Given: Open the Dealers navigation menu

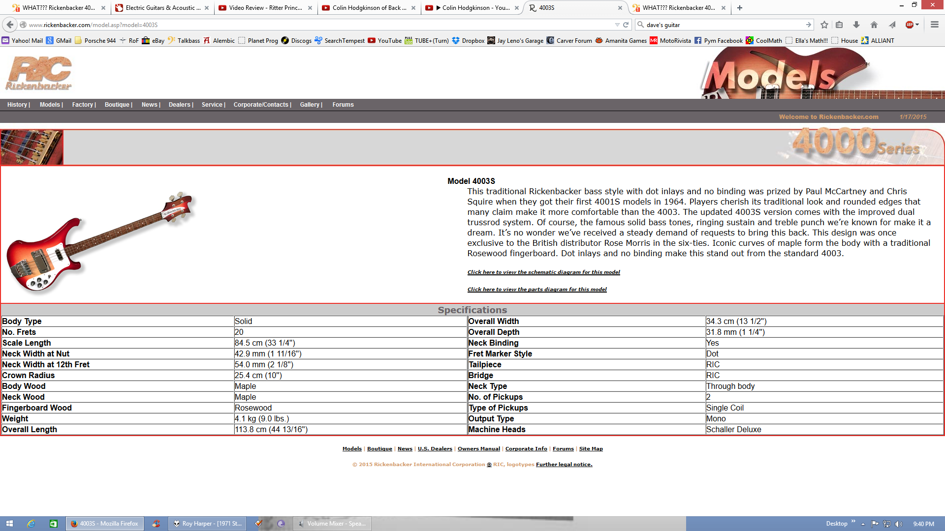Looking at the screenshot, I should pyautogui.click(x=181, y=105).
